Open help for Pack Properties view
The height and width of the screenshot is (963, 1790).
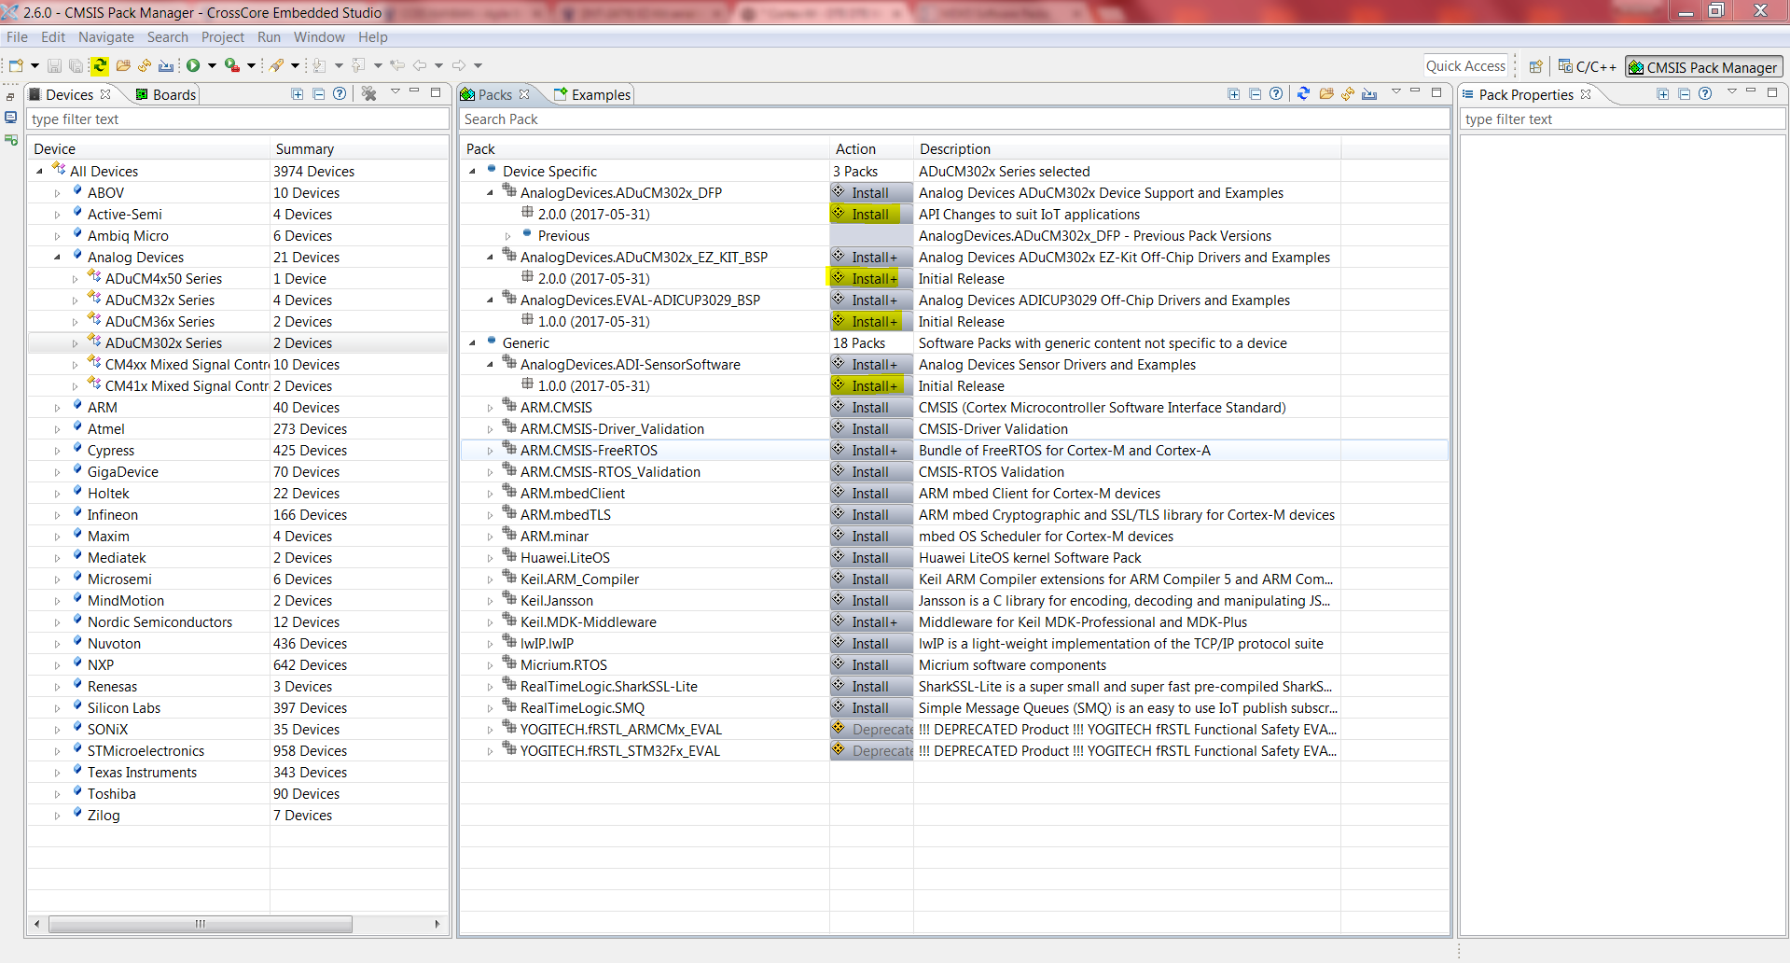coord(1705,94)
